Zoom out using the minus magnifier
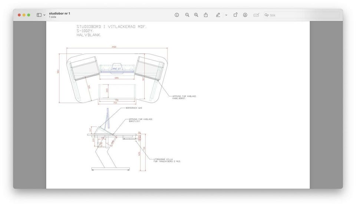This screenshot has width=356, height=206. pyautogui.click(x=187, y=15)
